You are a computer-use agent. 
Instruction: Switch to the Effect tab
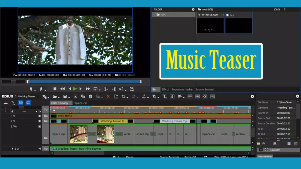(x=165, y=89)
